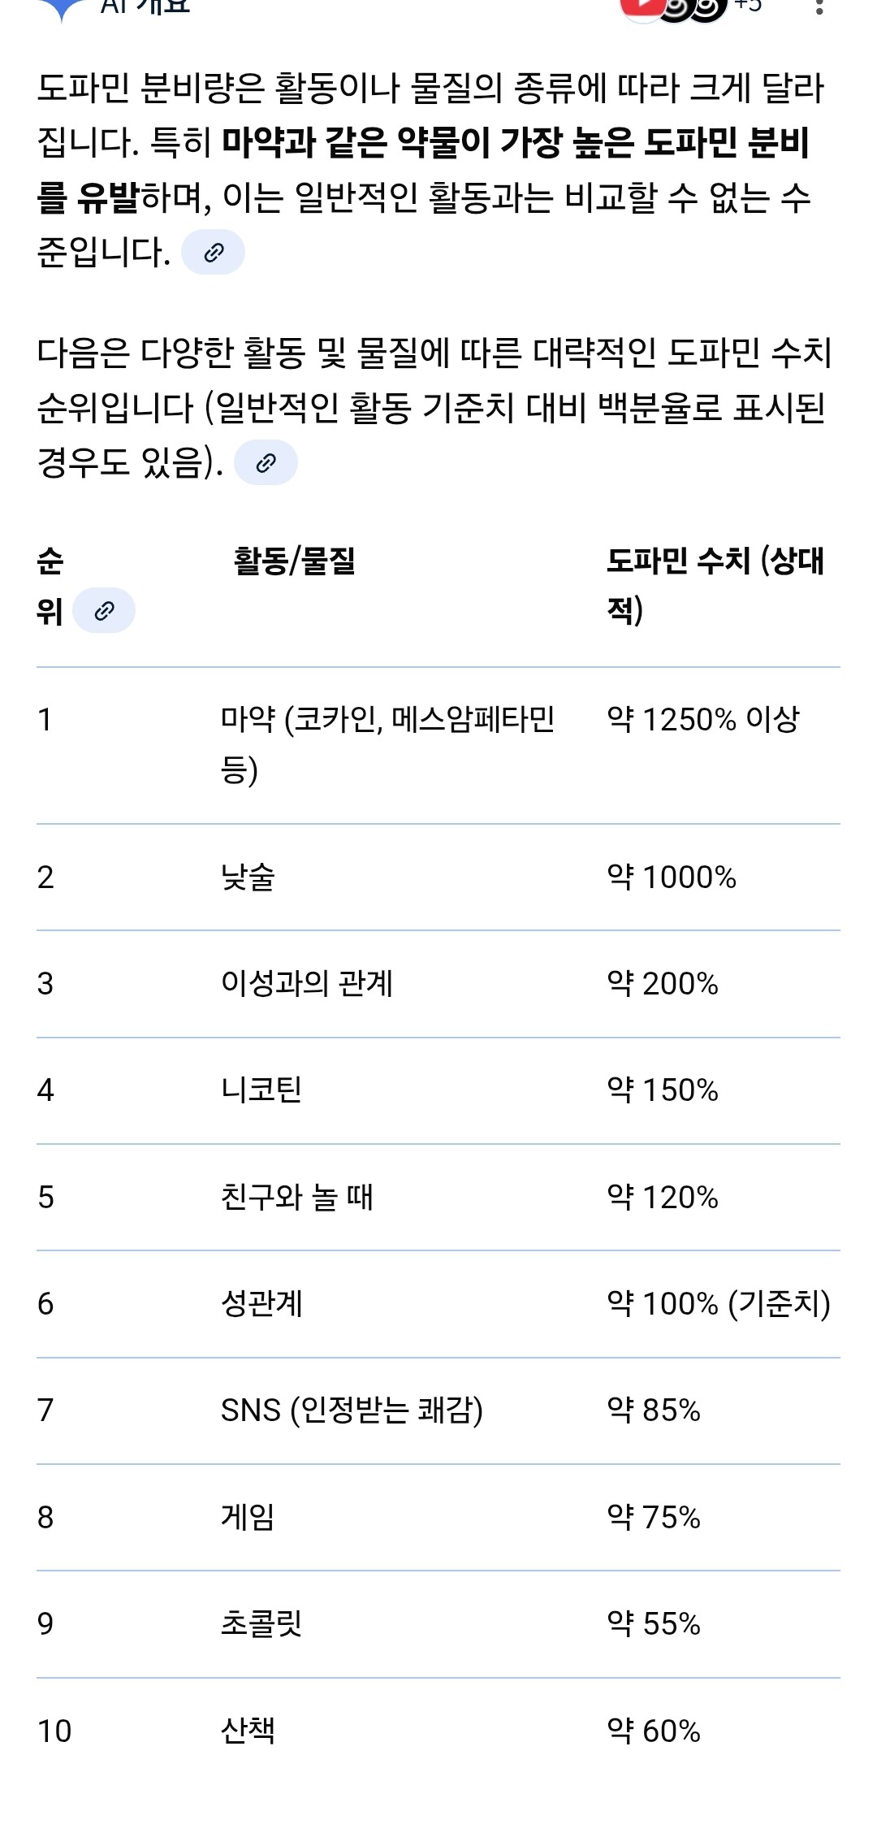Open the three-dot more options menu
This screenshot has height=1833, width=877.
pyautogui.click(x=819, y=8)
